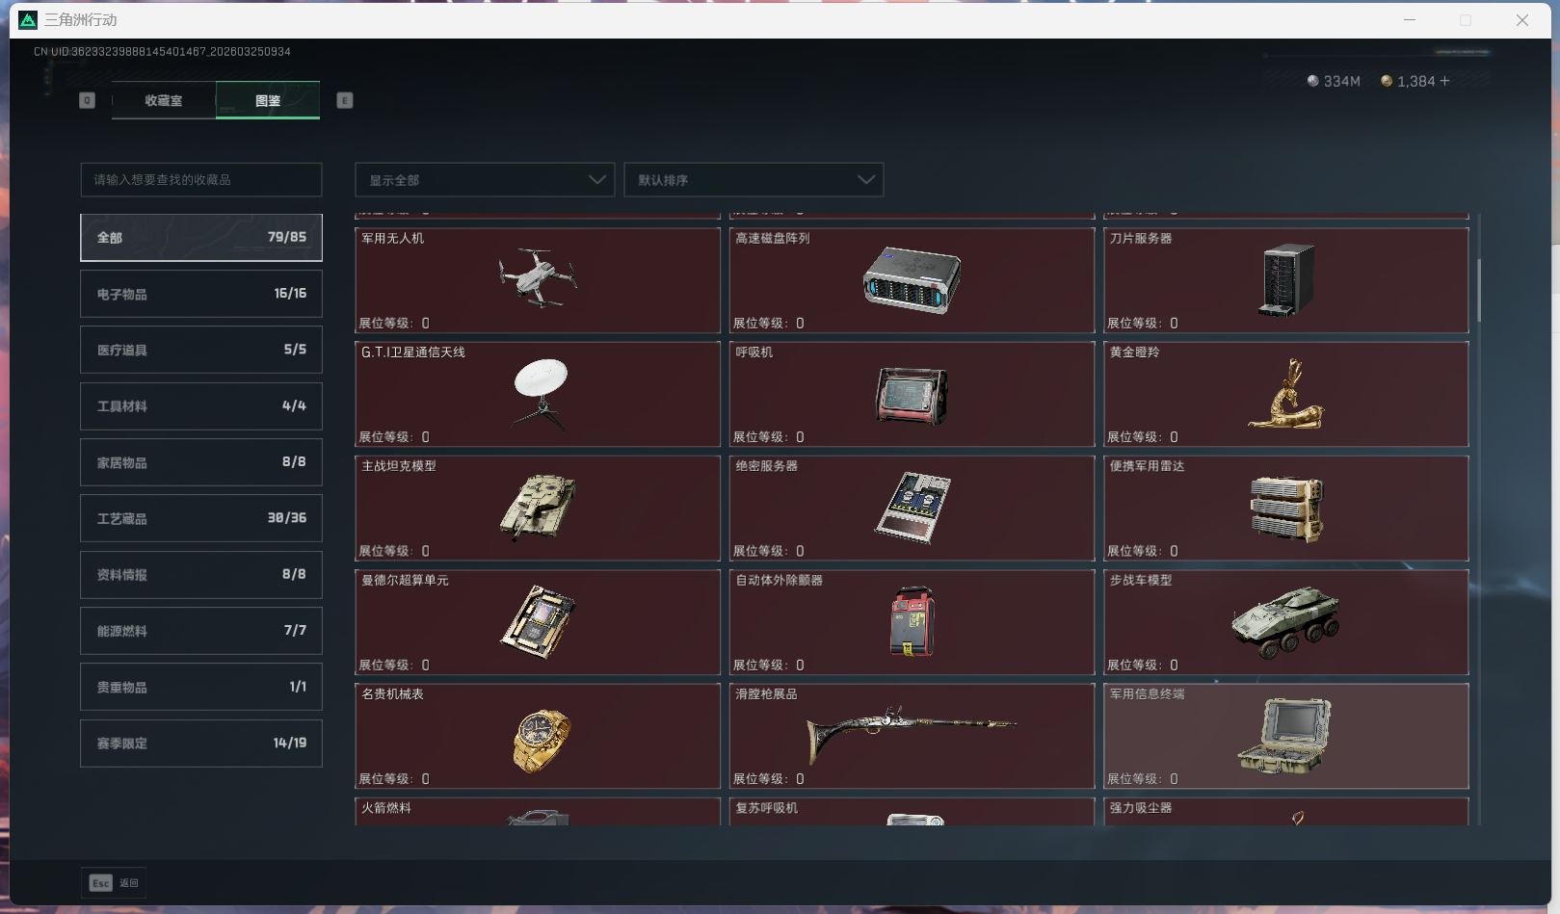Click the 名贵机械表 gold watch collectible
This screenshot has width=1560, height=914.
click(x=537, y=736)
